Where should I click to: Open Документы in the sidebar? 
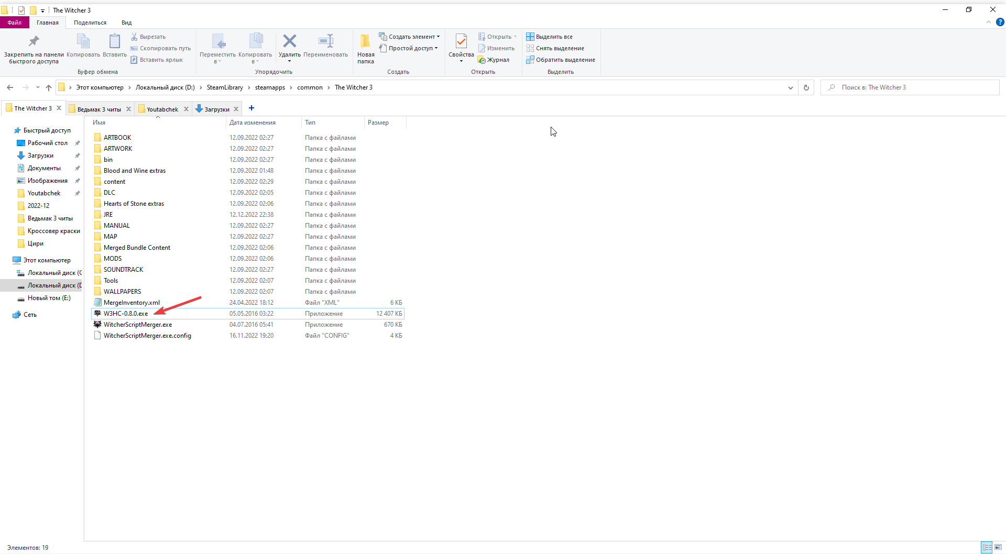click(x=44, y=168)
